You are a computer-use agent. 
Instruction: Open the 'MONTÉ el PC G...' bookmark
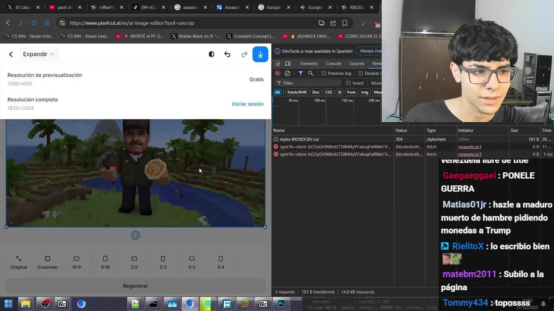140,36
